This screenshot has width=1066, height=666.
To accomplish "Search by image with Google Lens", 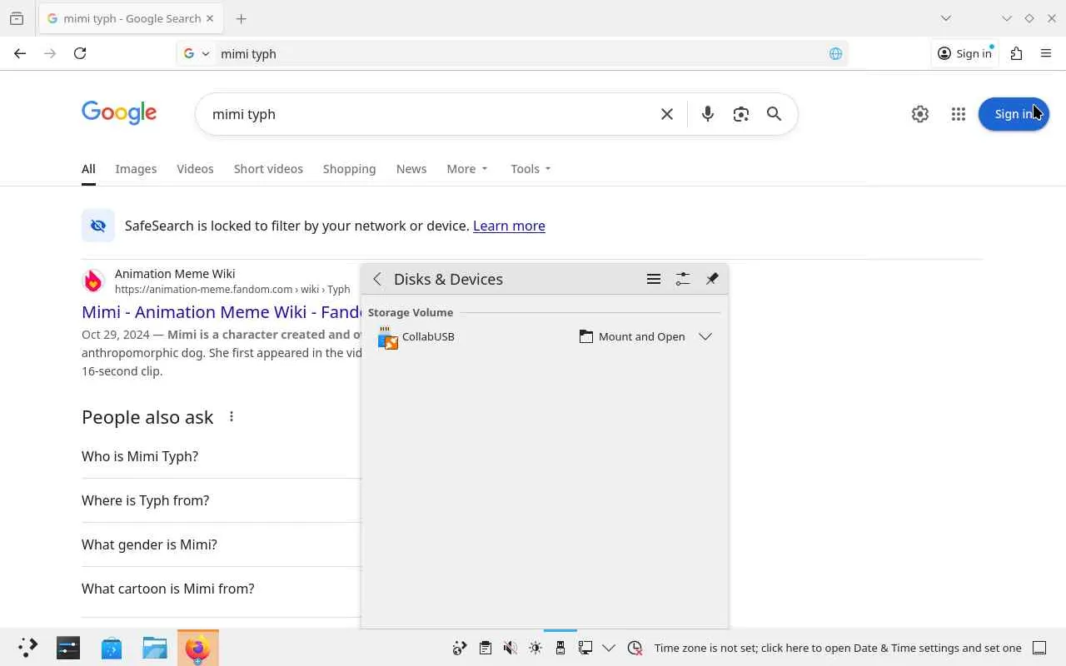I will 741,114.
